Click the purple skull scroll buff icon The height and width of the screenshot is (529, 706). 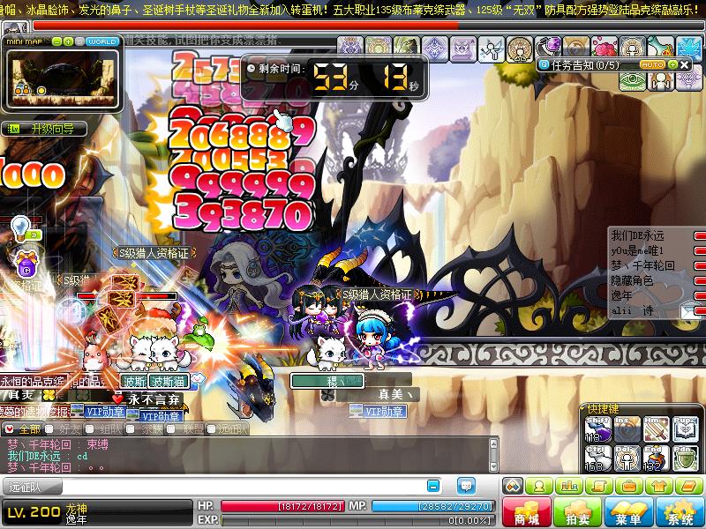pyautogui.click(x=462, y=48)
